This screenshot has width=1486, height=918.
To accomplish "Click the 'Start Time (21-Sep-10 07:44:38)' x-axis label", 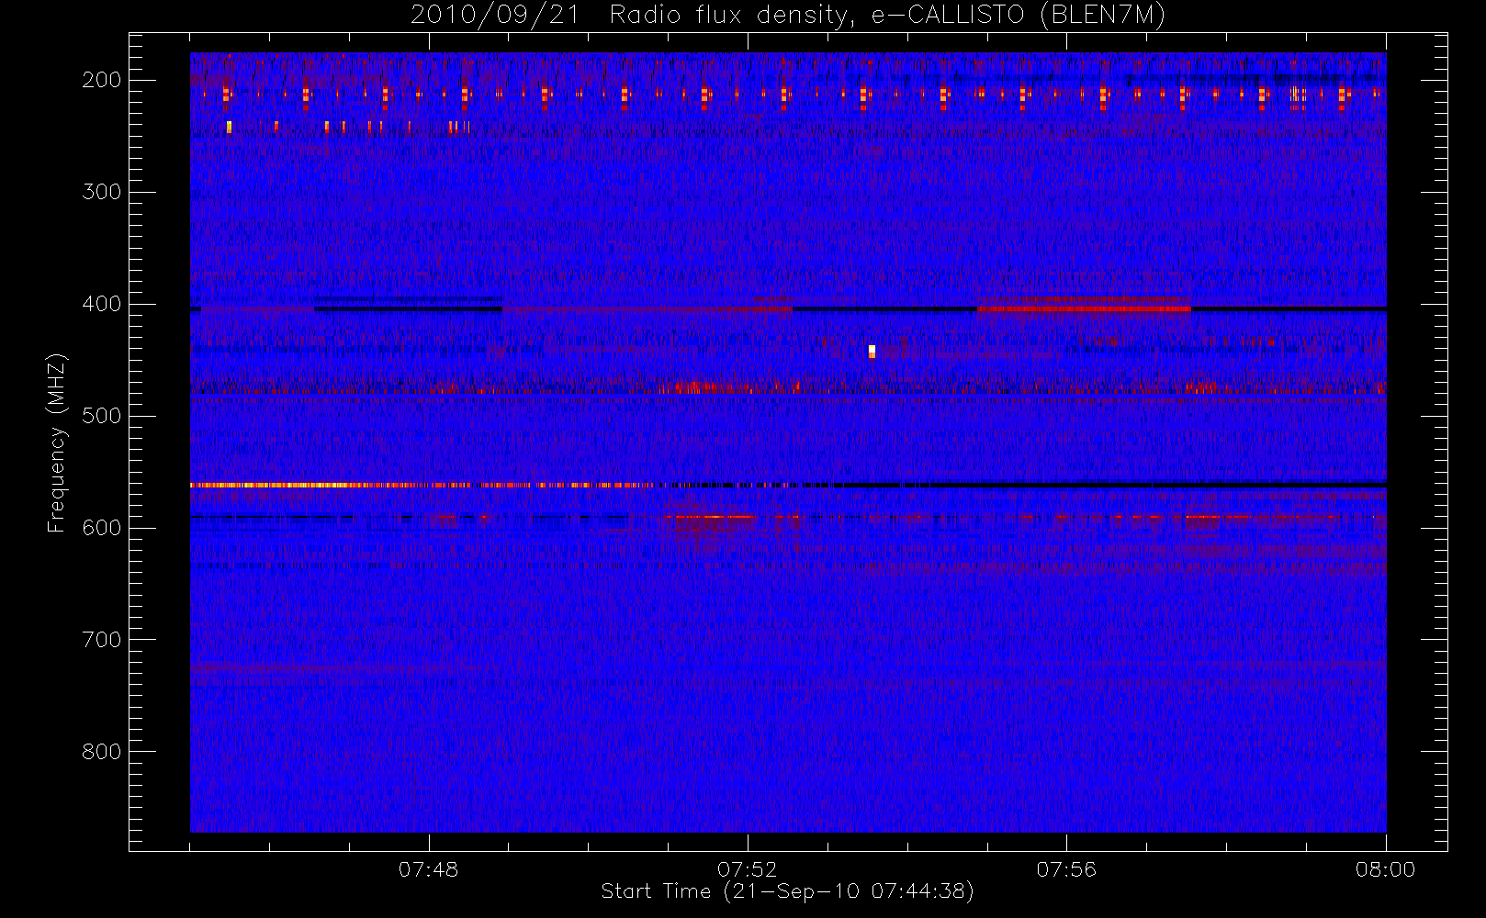I will click(787, 891).
